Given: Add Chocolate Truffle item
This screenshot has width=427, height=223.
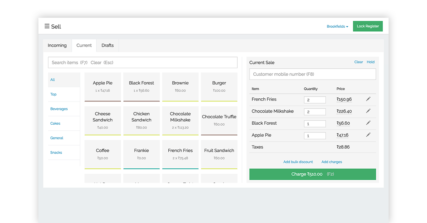Looking at the screenshot, I should (x=219, y=121).
